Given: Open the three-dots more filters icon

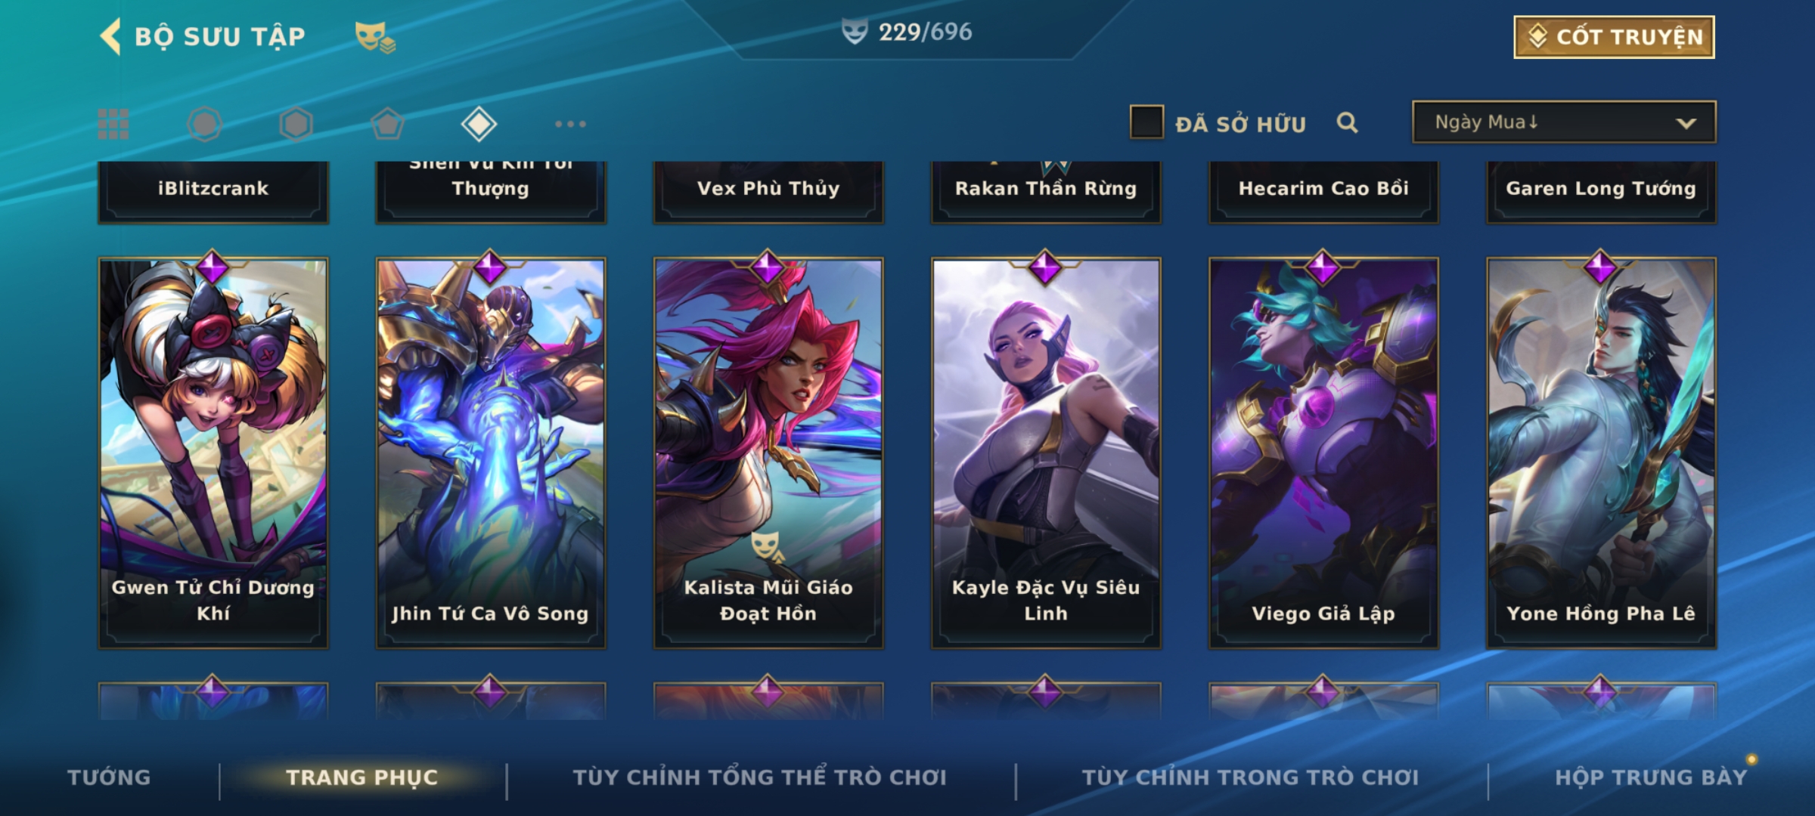Looking at the screenshot, I should [x=570, y=124].
